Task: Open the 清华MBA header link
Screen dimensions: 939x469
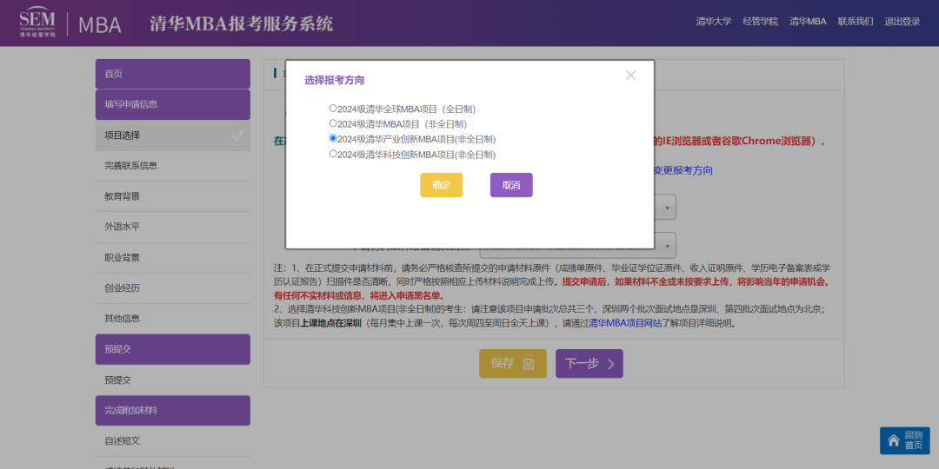Action: point(808,22)
